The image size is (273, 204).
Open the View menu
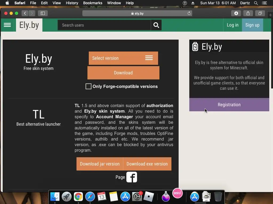point(57,3)
